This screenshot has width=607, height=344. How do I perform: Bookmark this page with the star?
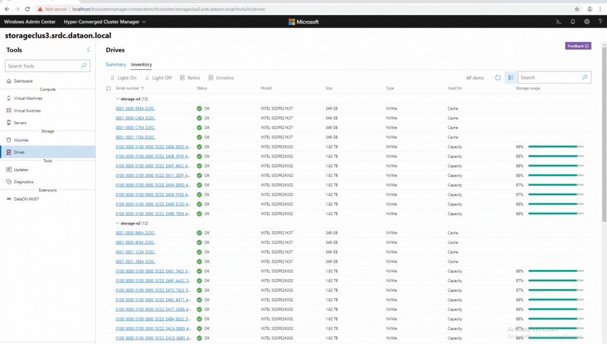pos(577,9)
